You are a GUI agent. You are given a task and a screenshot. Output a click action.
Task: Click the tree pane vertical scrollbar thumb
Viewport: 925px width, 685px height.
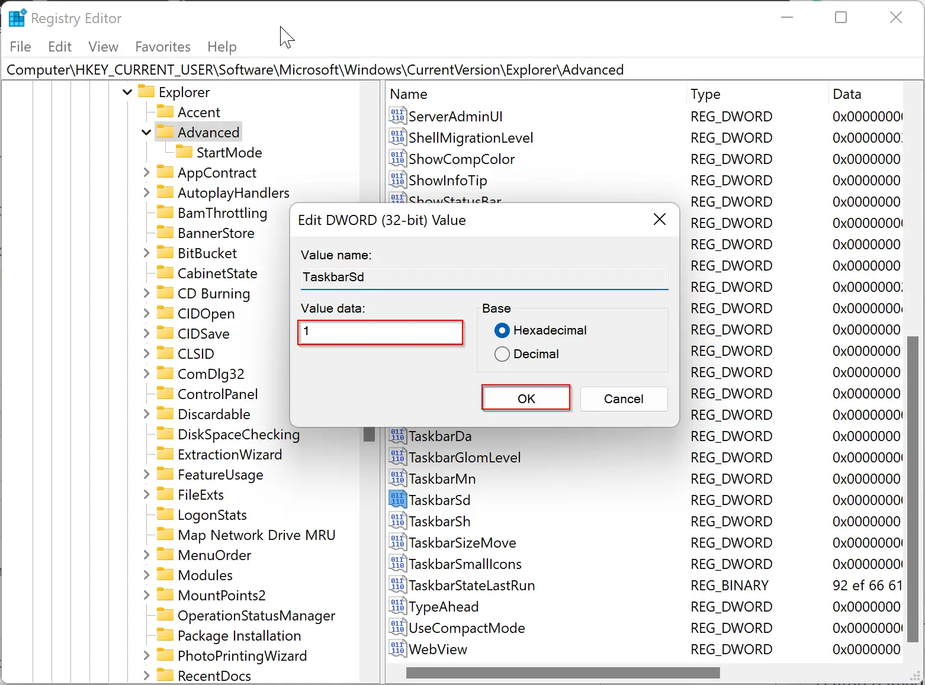coord(370,434)
